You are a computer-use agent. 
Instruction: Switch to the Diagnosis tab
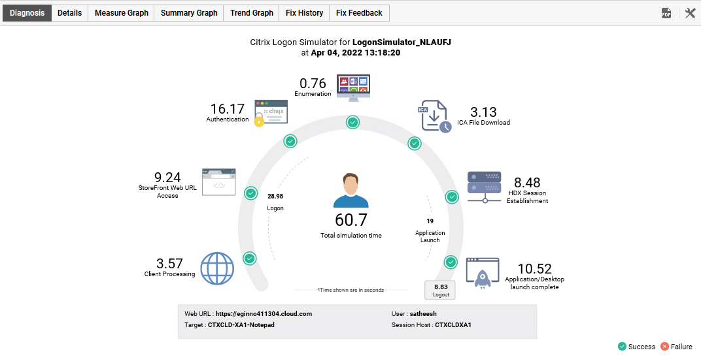[27, 13]
